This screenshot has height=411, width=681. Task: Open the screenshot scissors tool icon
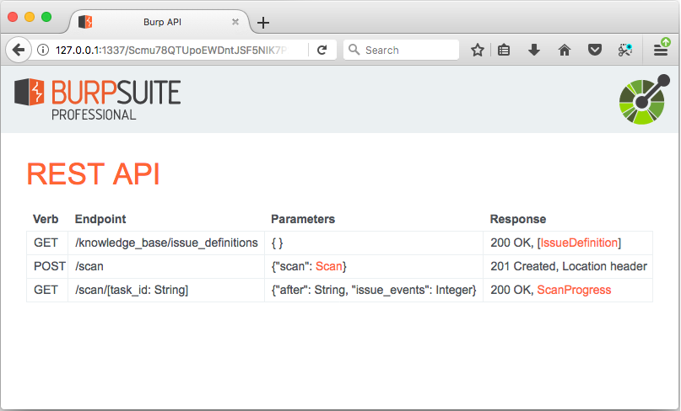coord(625,51)
